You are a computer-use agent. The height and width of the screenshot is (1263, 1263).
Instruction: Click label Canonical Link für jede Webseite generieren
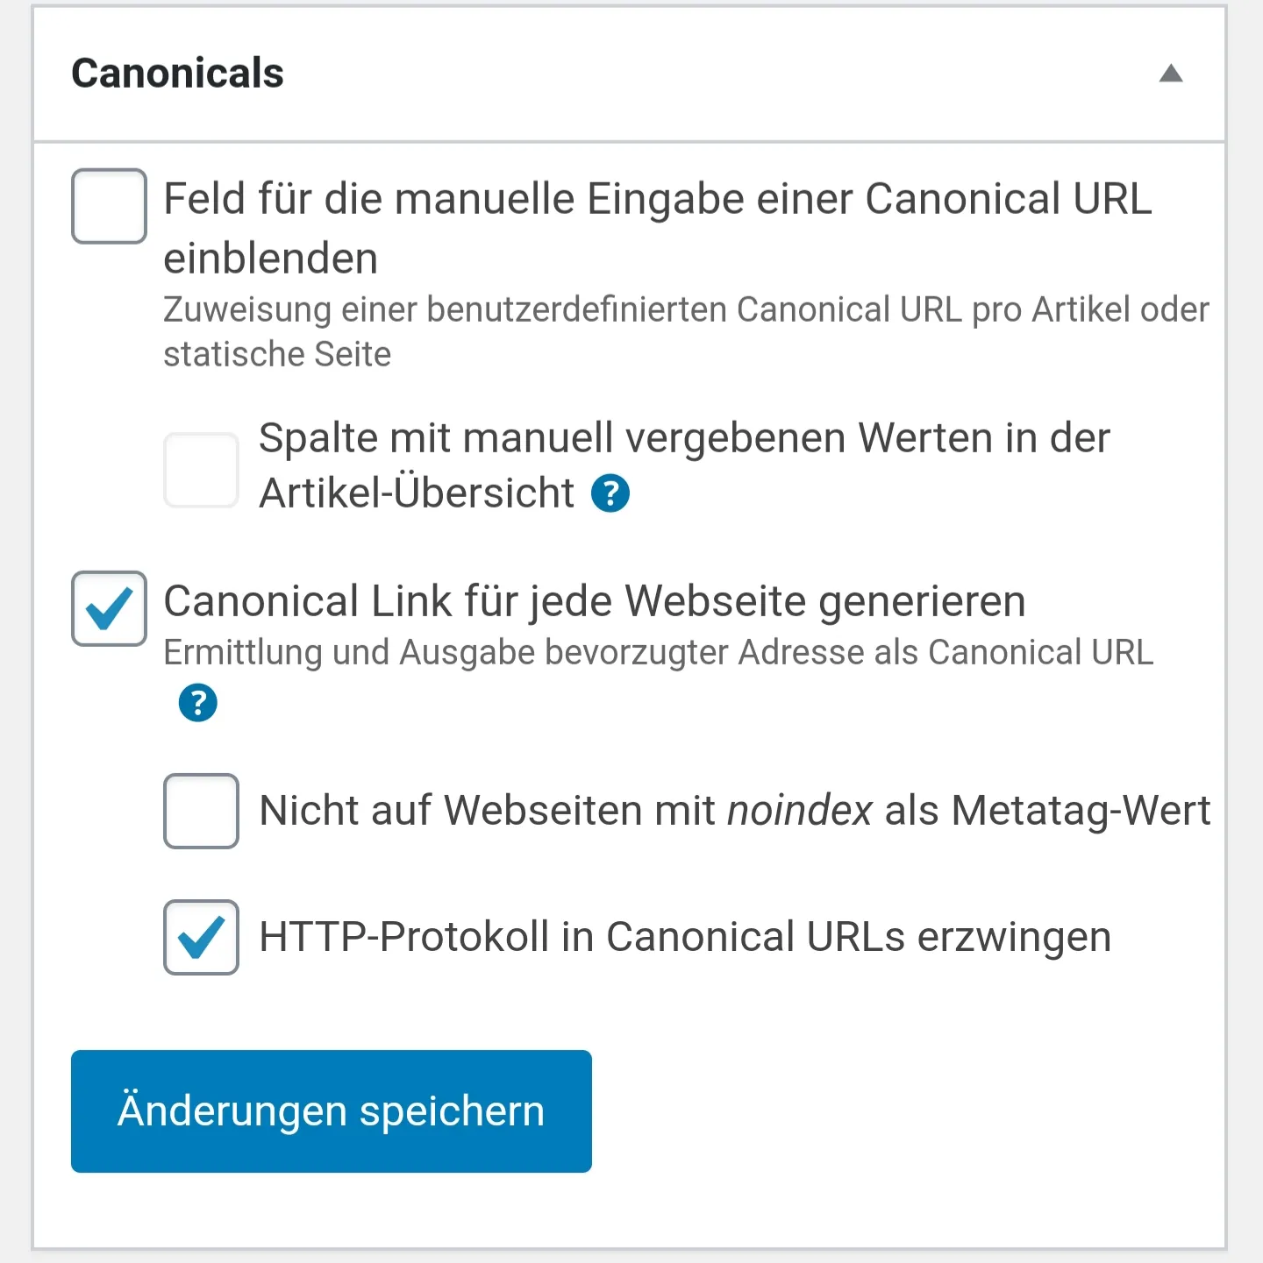(595, 601)
